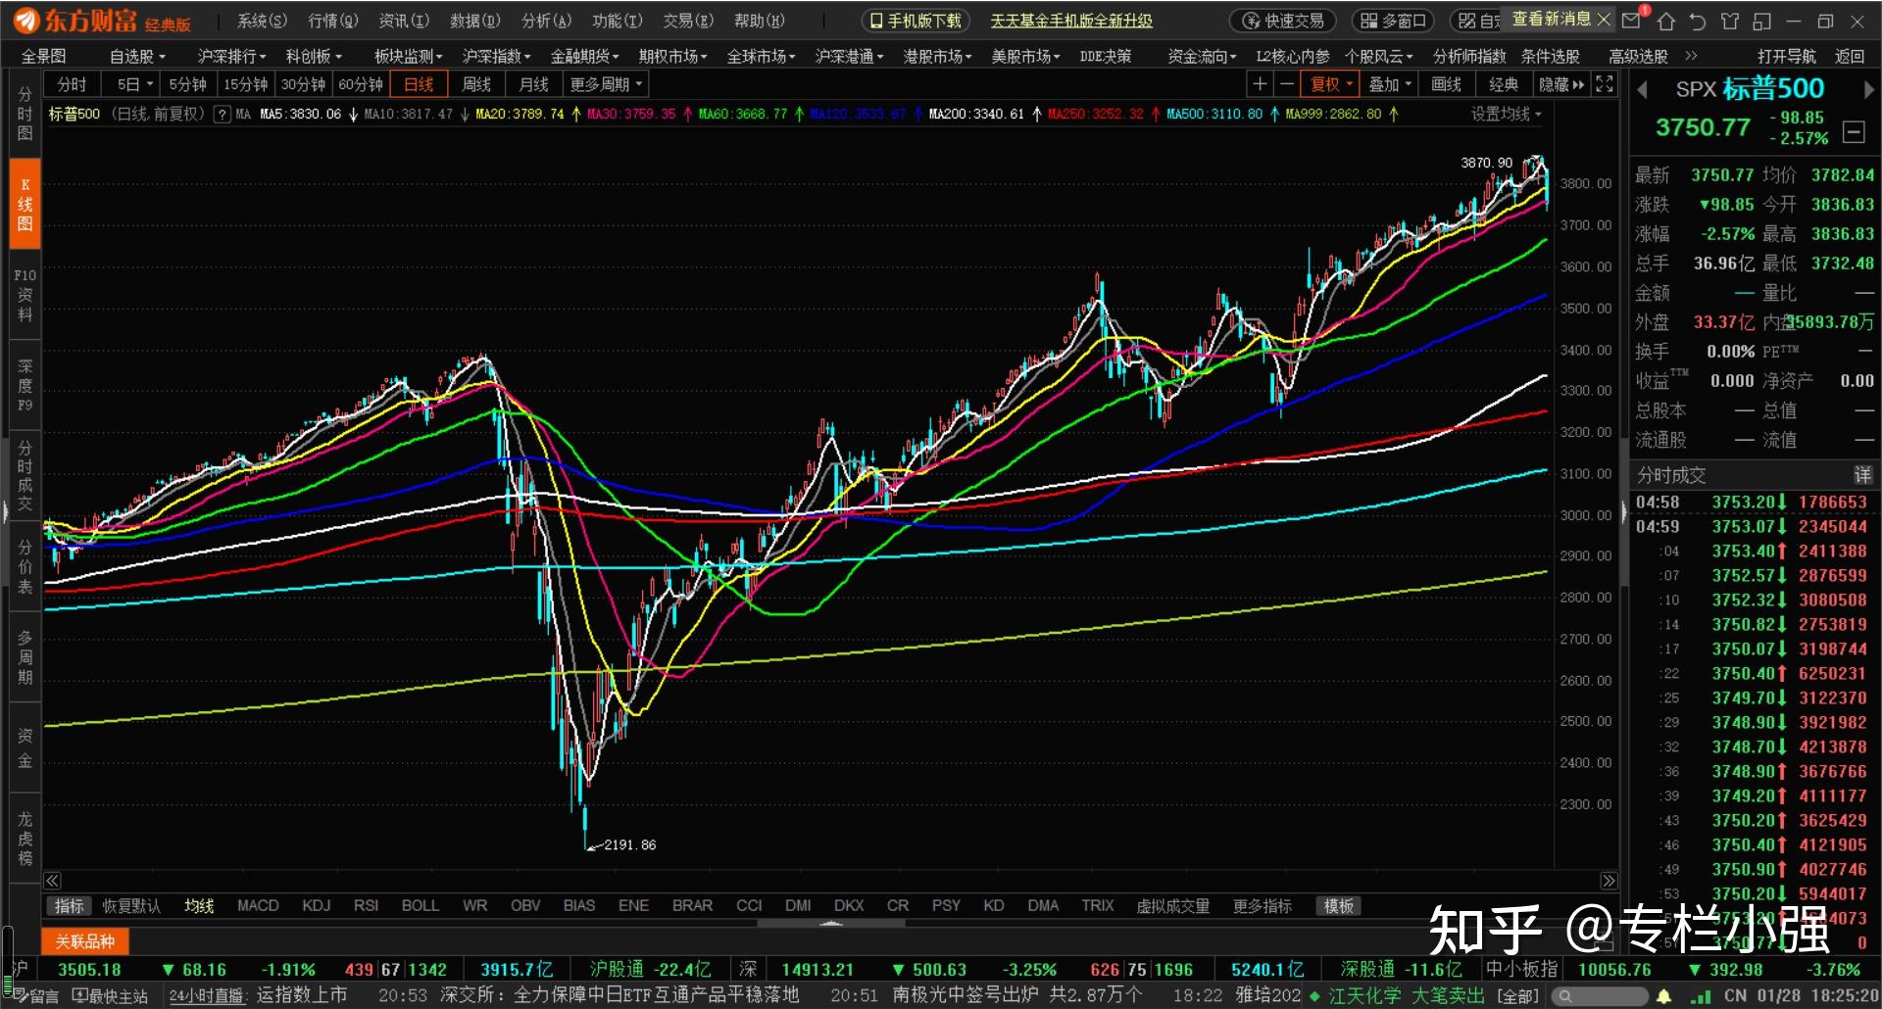Select the BOLL indicator tab
1882x1009 pixels.
tap(421, 906)
